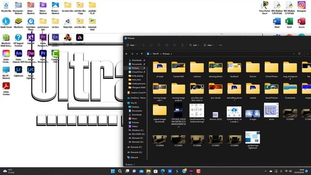Click the taskbar Search icon

[120, 171]
